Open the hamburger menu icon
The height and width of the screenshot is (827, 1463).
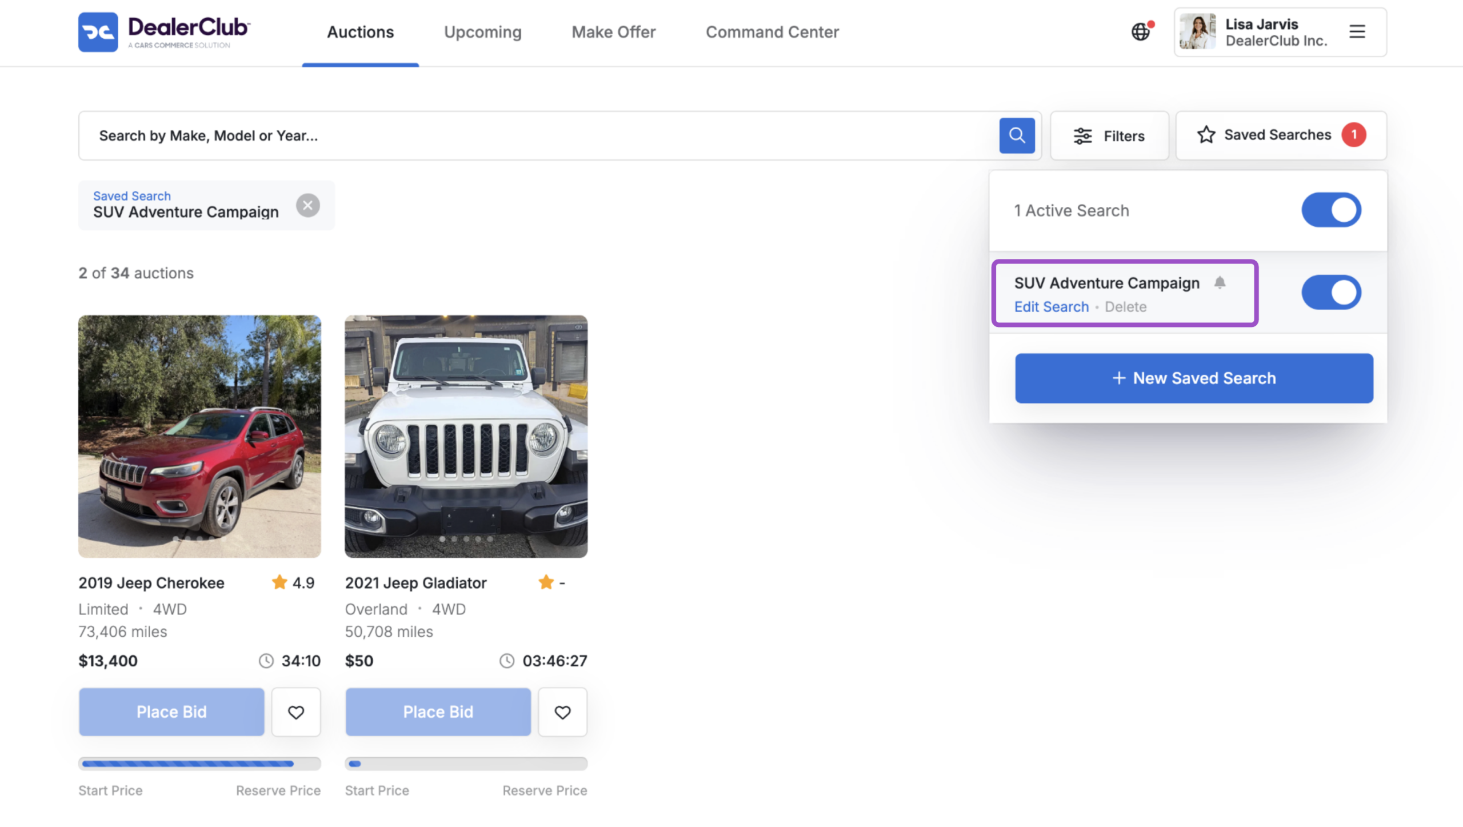click(x=1357, y=31)
